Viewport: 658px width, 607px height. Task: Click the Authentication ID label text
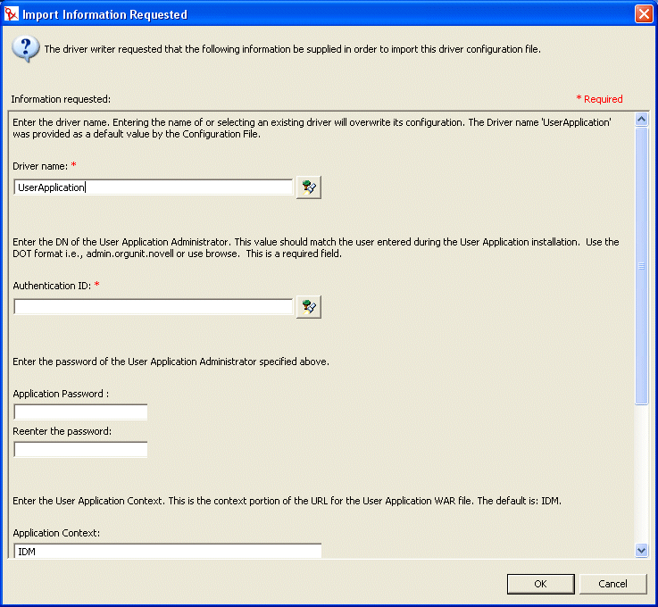52,285
